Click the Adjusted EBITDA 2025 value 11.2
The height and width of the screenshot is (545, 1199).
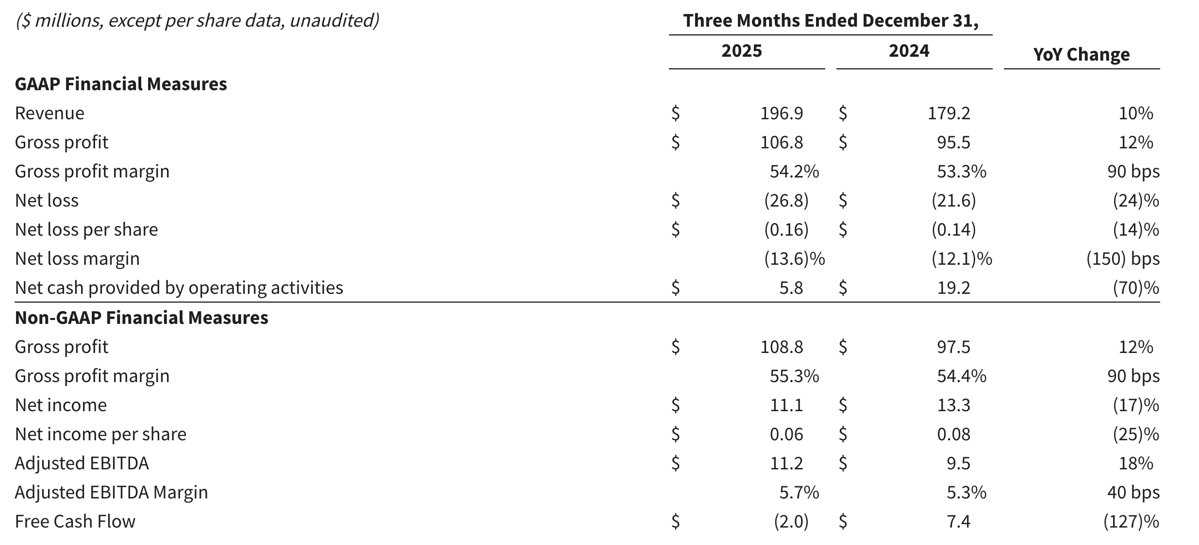(786, 464)
